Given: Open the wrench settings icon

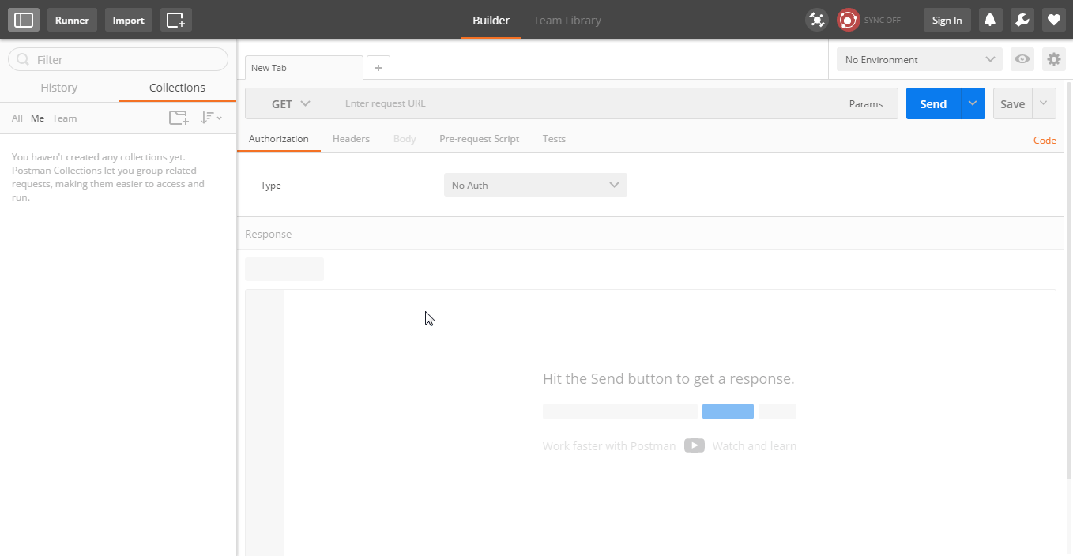Looking at the screenshot, I should pos(1022,20).
